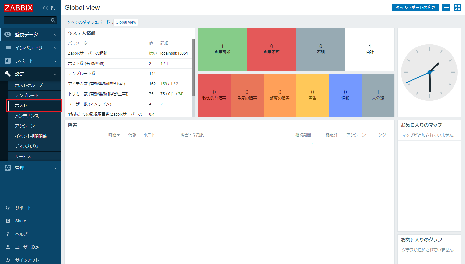
Task: Open サービス menu item
Action: click(x=34, y=156)
